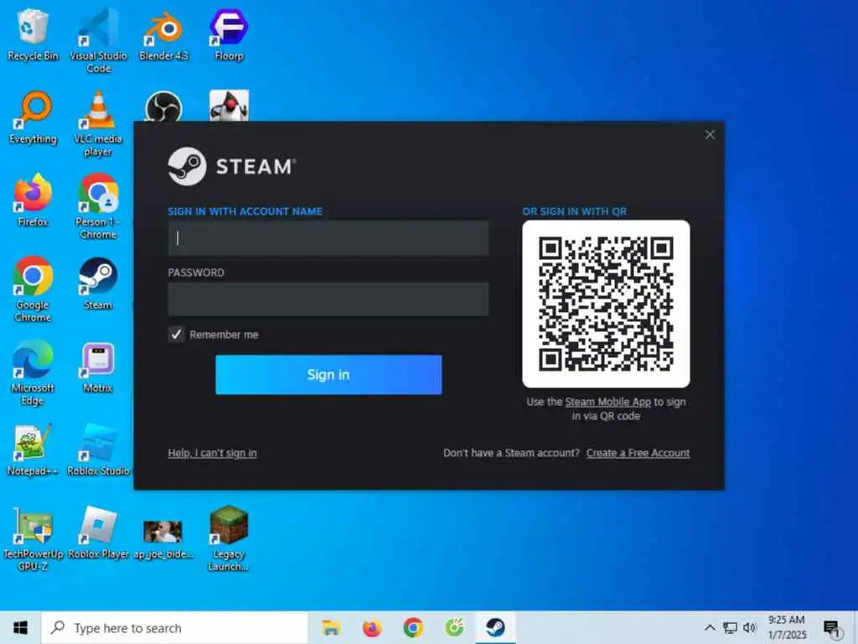Click the Type here to search box
This screenshot has height=644, width=858.
pos(175,628)
